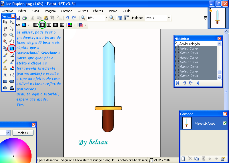229x163 pixels.
Task: Open the zoom percentage dropdown
Action: (106, 18)
